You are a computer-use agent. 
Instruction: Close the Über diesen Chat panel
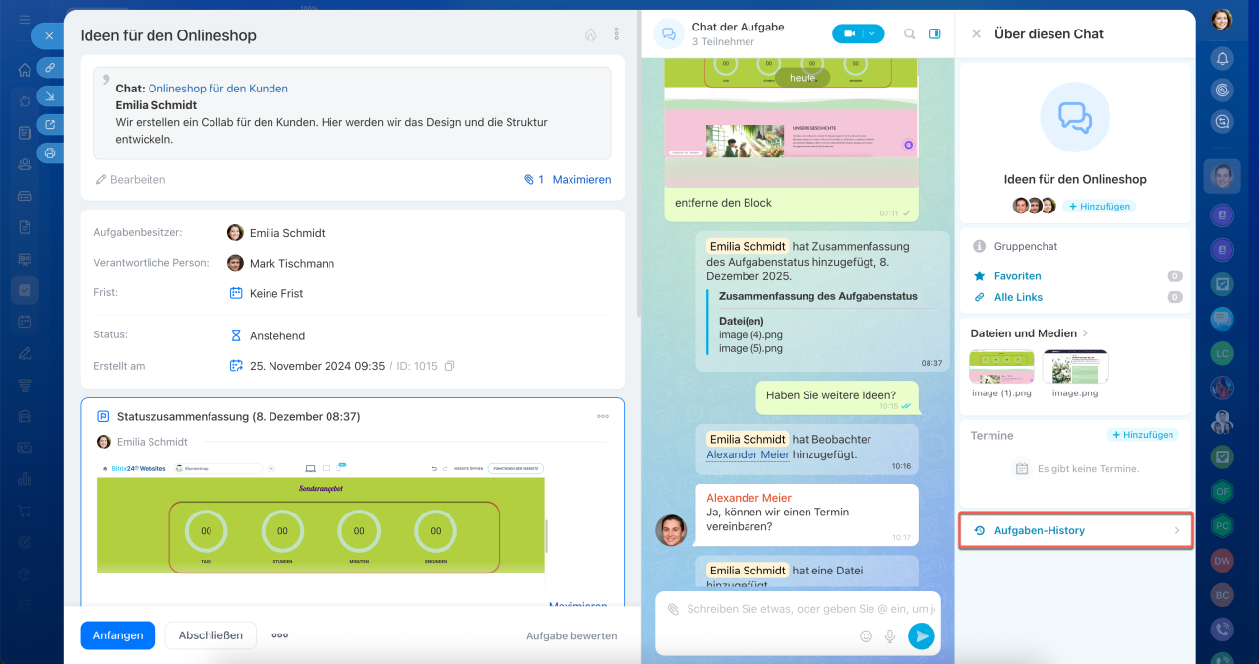click(x=977, y=33)
